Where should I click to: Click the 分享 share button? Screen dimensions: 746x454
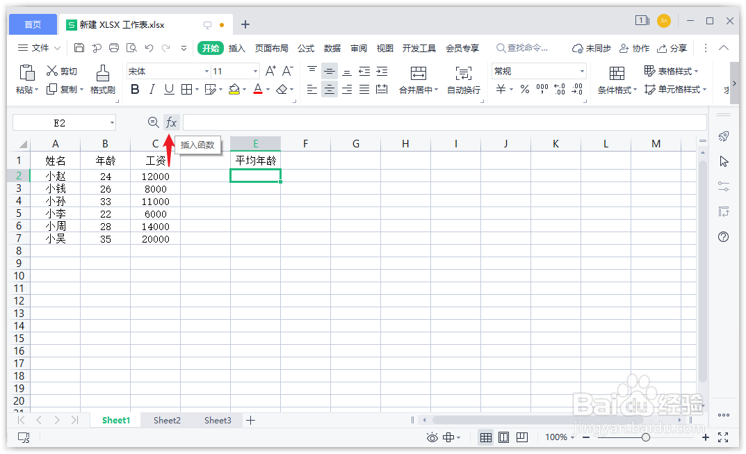pyautogui.click(x=672, y=48)
